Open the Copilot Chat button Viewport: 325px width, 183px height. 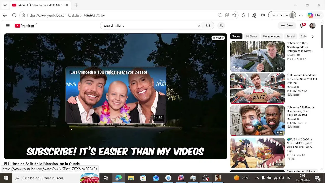coord(315,15)
